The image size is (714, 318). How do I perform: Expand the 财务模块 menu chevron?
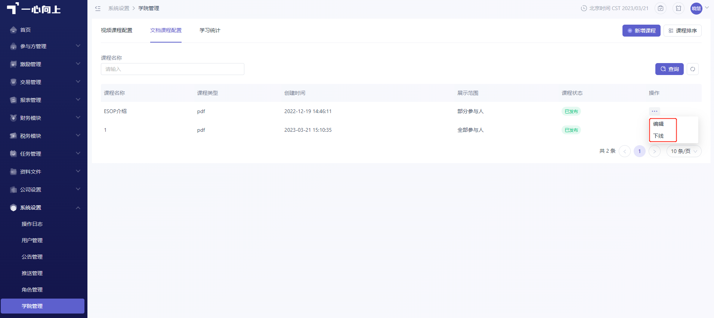[78, 117]
